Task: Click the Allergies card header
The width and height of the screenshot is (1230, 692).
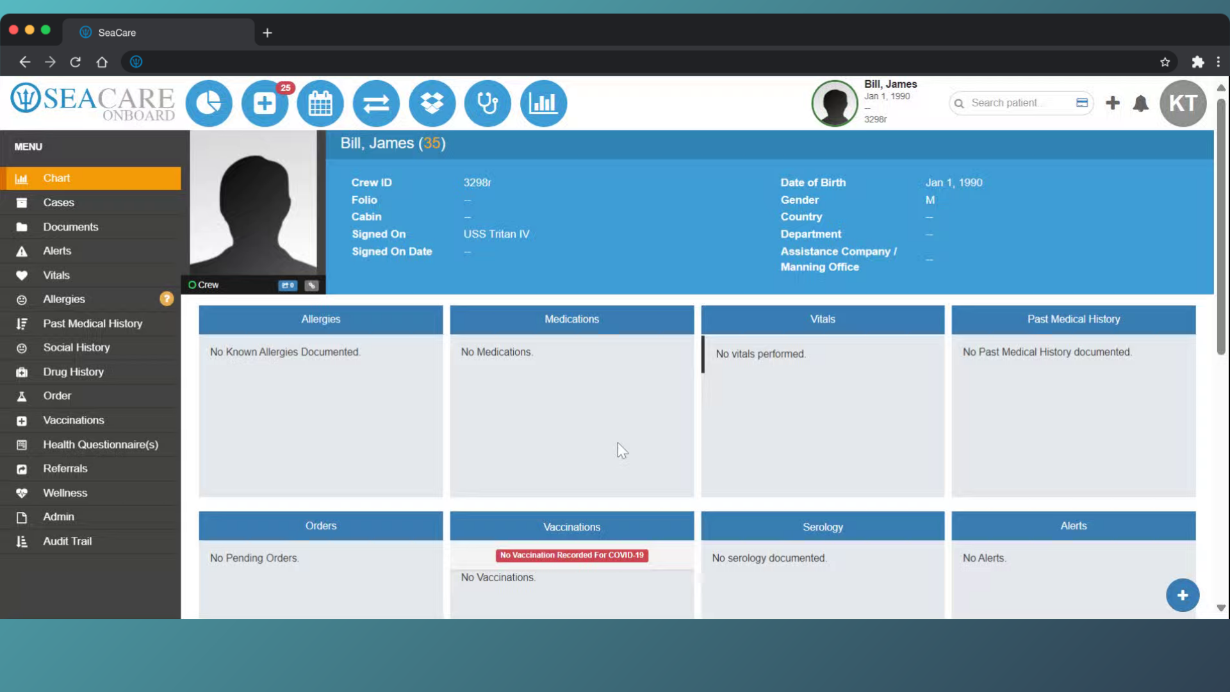Action: pos(320,319)
